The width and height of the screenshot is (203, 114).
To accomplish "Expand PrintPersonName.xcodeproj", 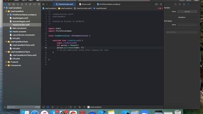I will coord(8,15).
